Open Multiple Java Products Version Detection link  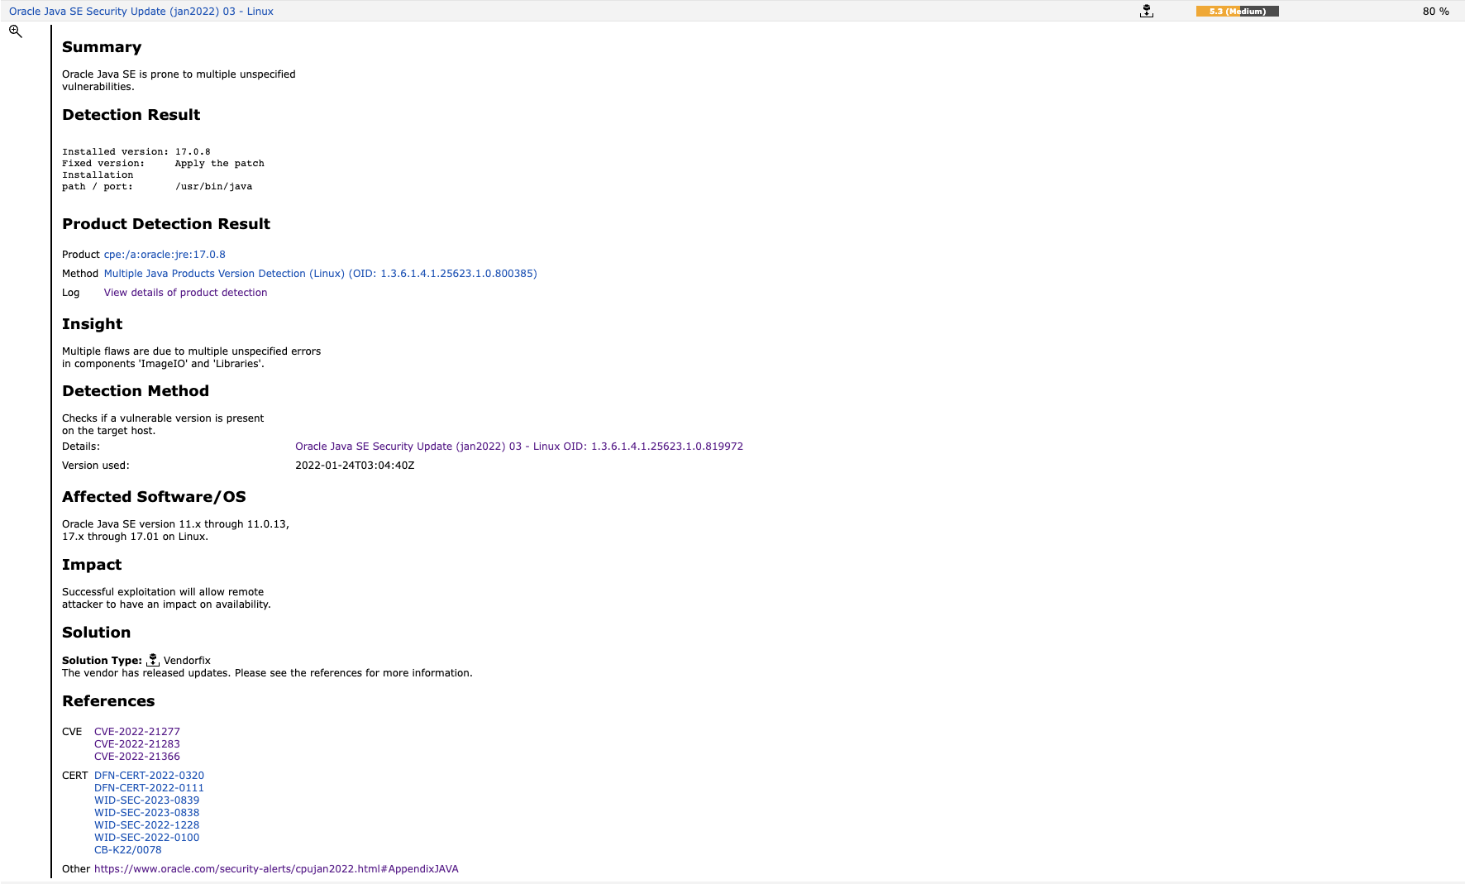320,274
